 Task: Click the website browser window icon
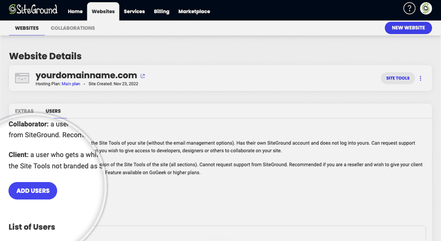click(22, 78)
